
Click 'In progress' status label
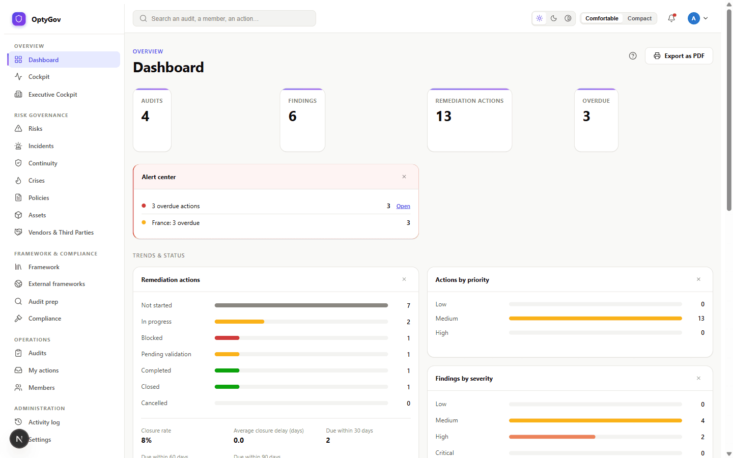click(x=156, y=322)
